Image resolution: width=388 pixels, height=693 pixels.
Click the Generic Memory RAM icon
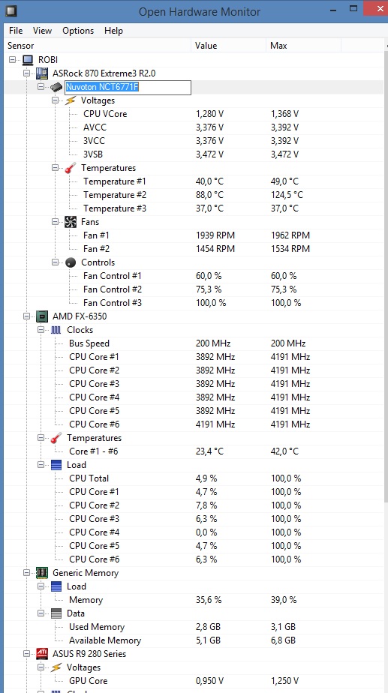42,573
